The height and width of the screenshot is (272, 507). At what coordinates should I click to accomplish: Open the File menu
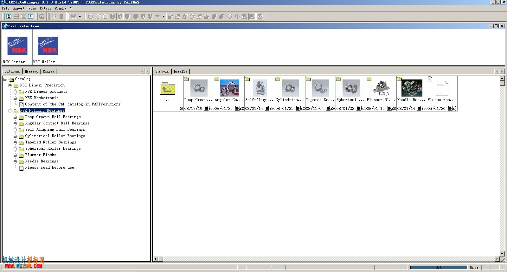pos(6,8)
